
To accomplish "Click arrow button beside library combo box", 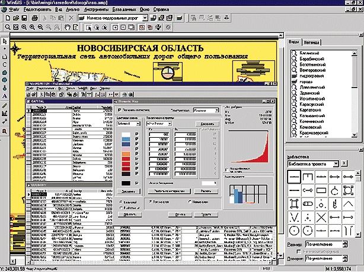I will pyautogui.click(x=344, y=163).
